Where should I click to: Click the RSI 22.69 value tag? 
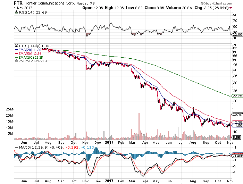(237, 34)
